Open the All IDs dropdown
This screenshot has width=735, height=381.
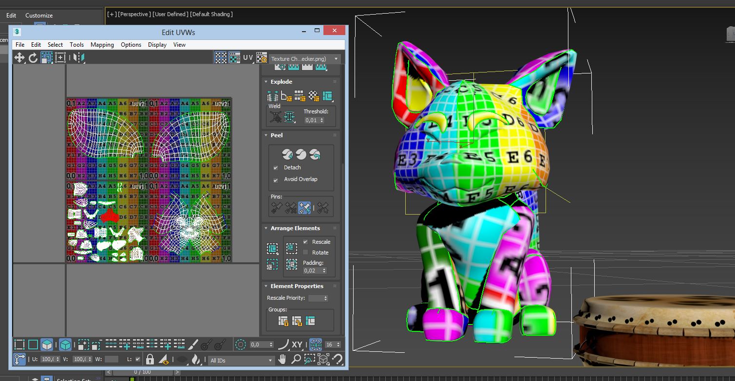pos(241,361)
